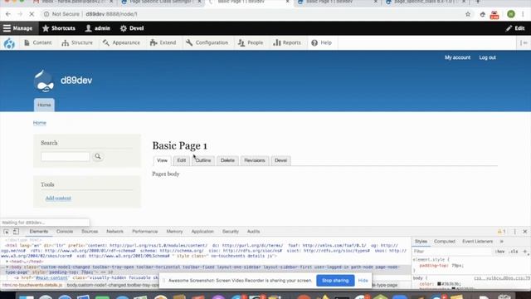Focus the styles Filter field

452,252
